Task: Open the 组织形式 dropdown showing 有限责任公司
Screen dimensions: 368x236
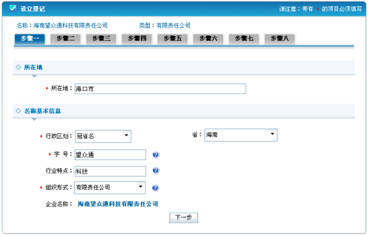Action: [x=110, y=188]
